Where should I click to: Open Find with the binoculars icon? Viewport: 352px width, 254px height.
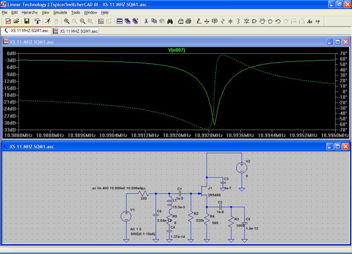170,21
